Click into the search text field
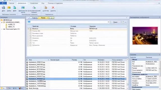This screenshot has width=161, height=90. coord(67,22)
